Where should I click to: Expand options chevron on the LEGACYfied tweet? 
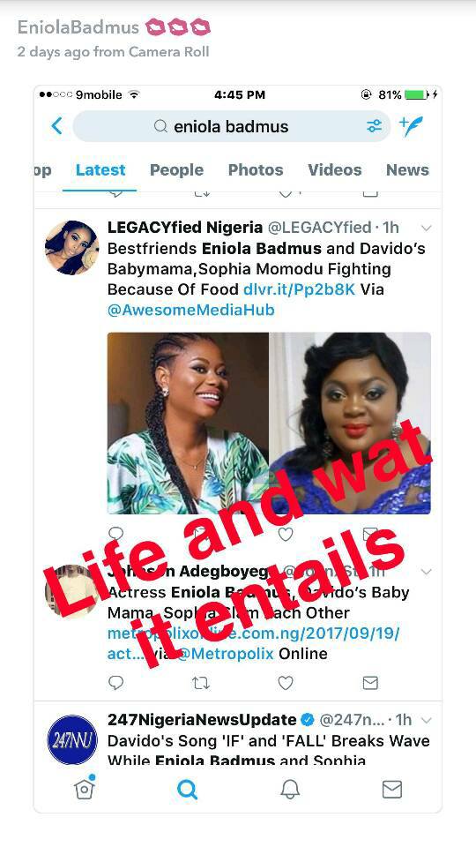click(427, 228)
